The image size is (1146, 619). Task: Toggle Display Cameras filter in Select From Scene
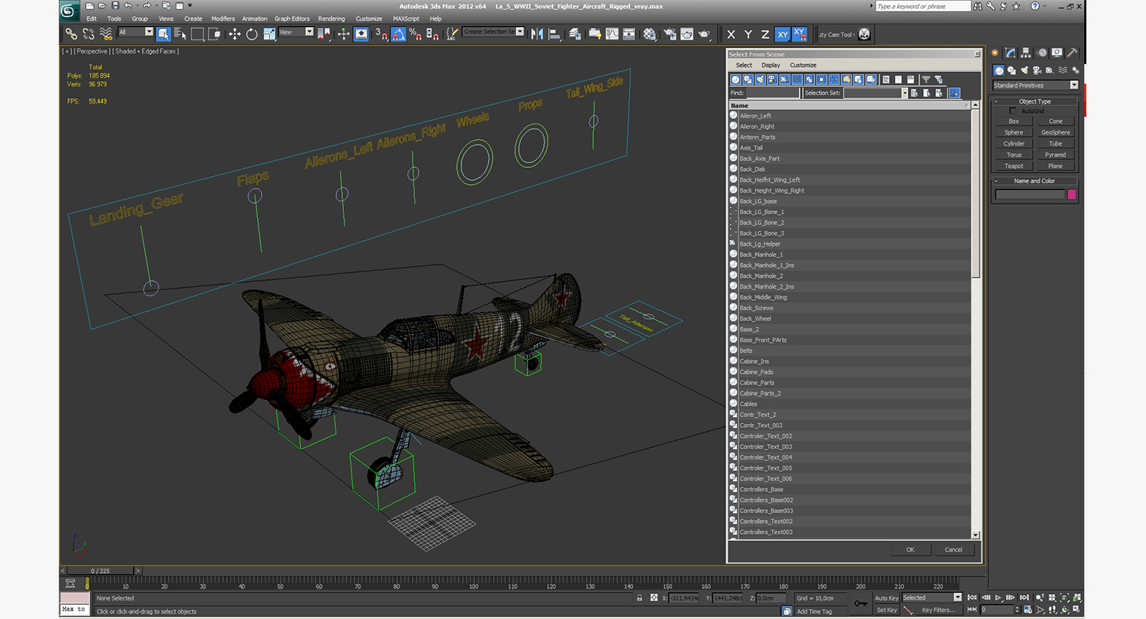(x=773, y=79)
